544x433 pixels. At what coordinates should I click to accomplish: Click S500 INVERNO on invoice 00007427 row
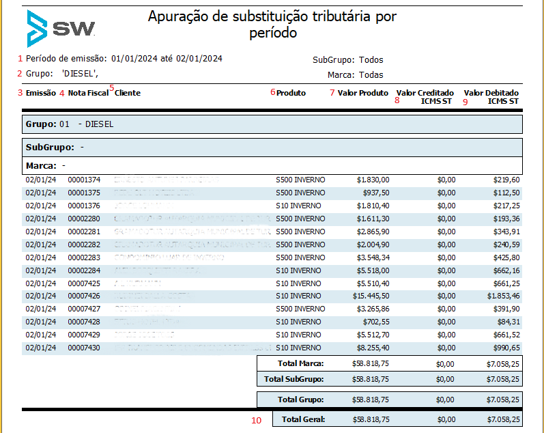tap(300, 309)
